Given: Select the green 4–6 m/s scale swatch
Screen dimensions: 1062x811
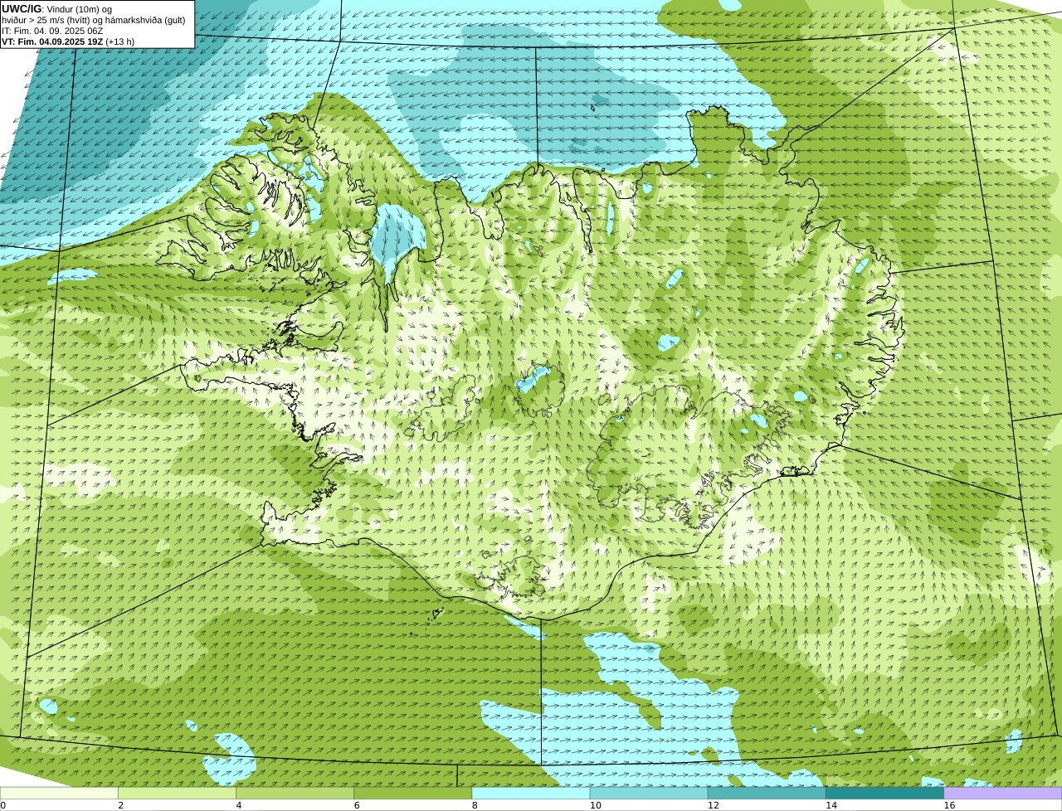Looking at the screenshot, I should tap(295, 793).
